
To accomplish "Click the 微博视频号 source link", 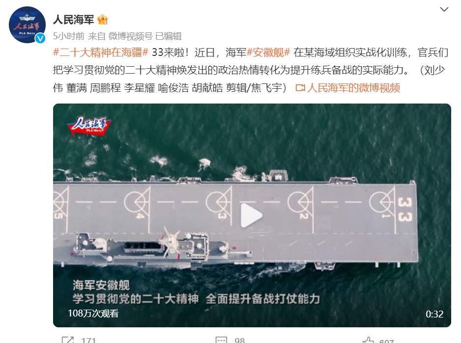I will (x=131, y=36).
